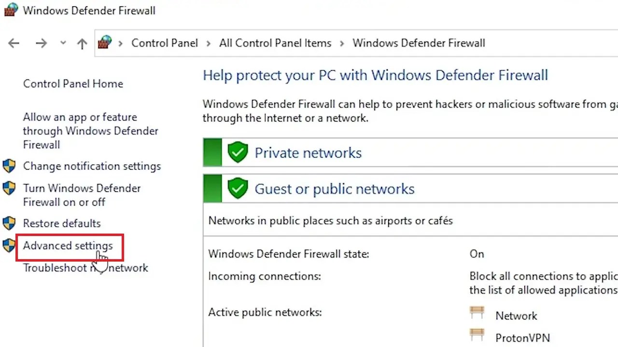The image size is (618, 347).
Task: Click the Network icon under Active public networks
Action: pyautogui.click(x=477, y=313)
